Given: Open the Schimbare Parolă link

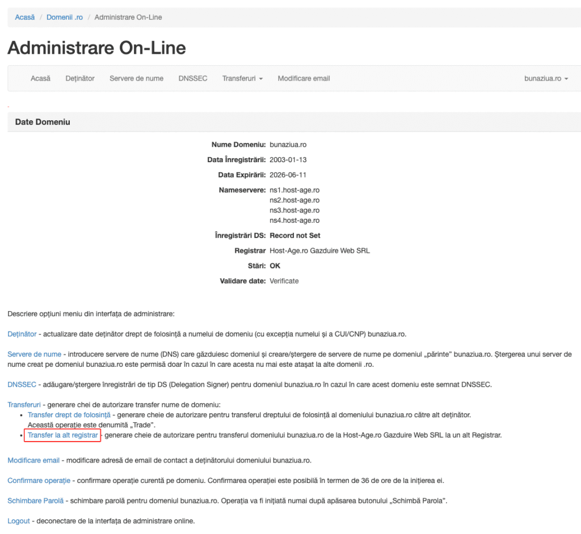Looking at the screenshot, I should pyautogui.click(x=36, y=501).
